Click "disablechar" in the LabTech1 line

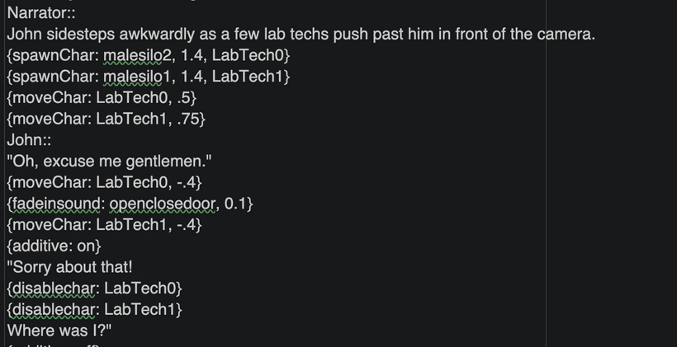(x=50, y=309)
